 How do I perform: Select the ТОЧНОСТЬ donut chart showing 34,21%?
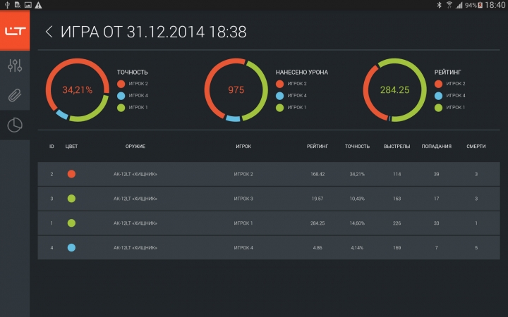click(77, 90)
